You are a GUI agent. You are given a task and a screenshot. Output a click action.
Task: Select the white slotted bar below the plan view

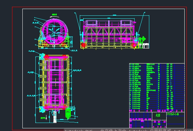[55, 117]
